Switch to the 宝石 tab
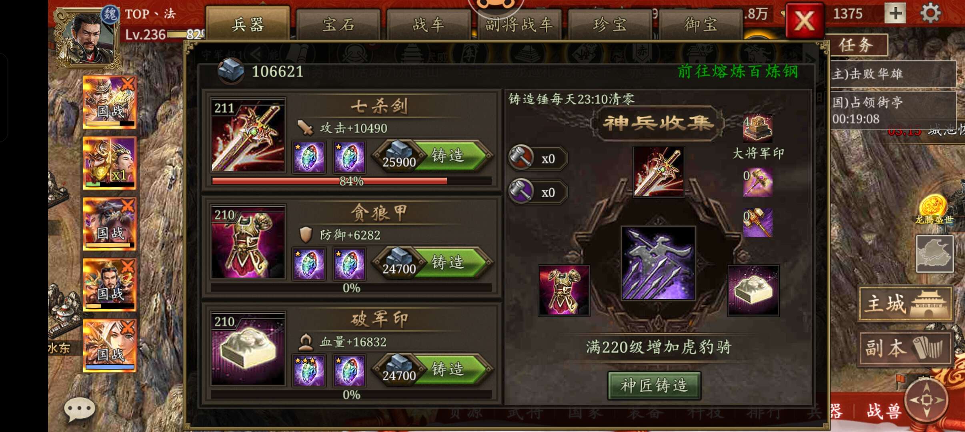Viewport: 965px width, 432px height. tap(338, 25)
